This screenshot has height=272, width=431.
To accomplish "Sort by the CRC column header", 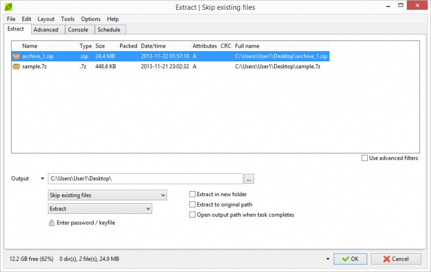I will (226, 46).
